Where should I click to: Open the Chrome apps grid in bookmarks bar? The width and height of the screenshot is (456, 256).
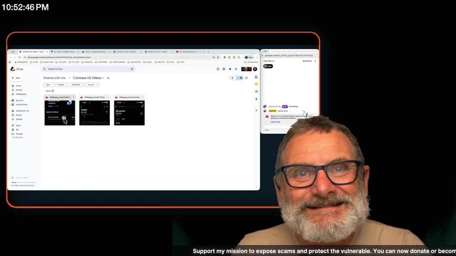click(x=10, y=62)
